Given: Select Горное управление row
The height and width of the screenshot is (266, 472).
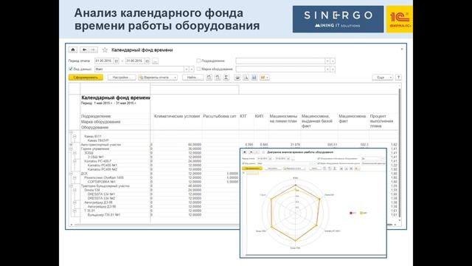Looking at the screenshot, I should pos(95,149).
